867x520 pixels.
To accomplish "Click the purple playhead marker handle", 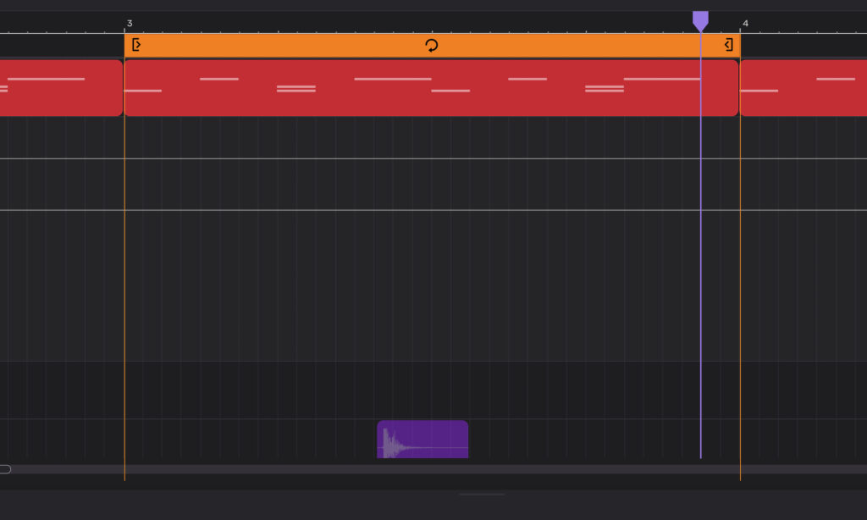I will click(700, 21).
